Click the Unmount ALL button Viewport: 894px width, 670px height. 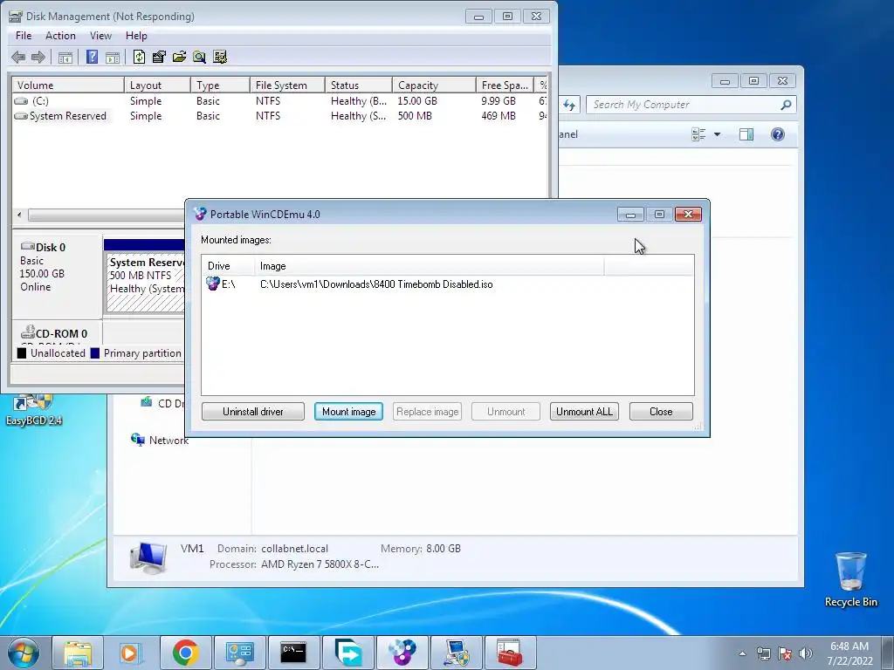[x=584, y=412]
